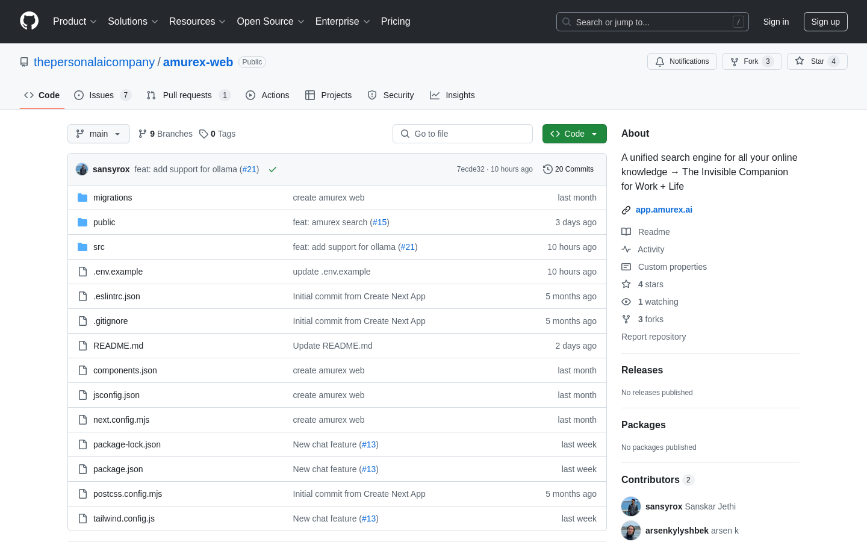Viewport: 867px width, 542px height.
Task: Click sansyrox avatar in latest commit row
Action: (x=82, y=169)
